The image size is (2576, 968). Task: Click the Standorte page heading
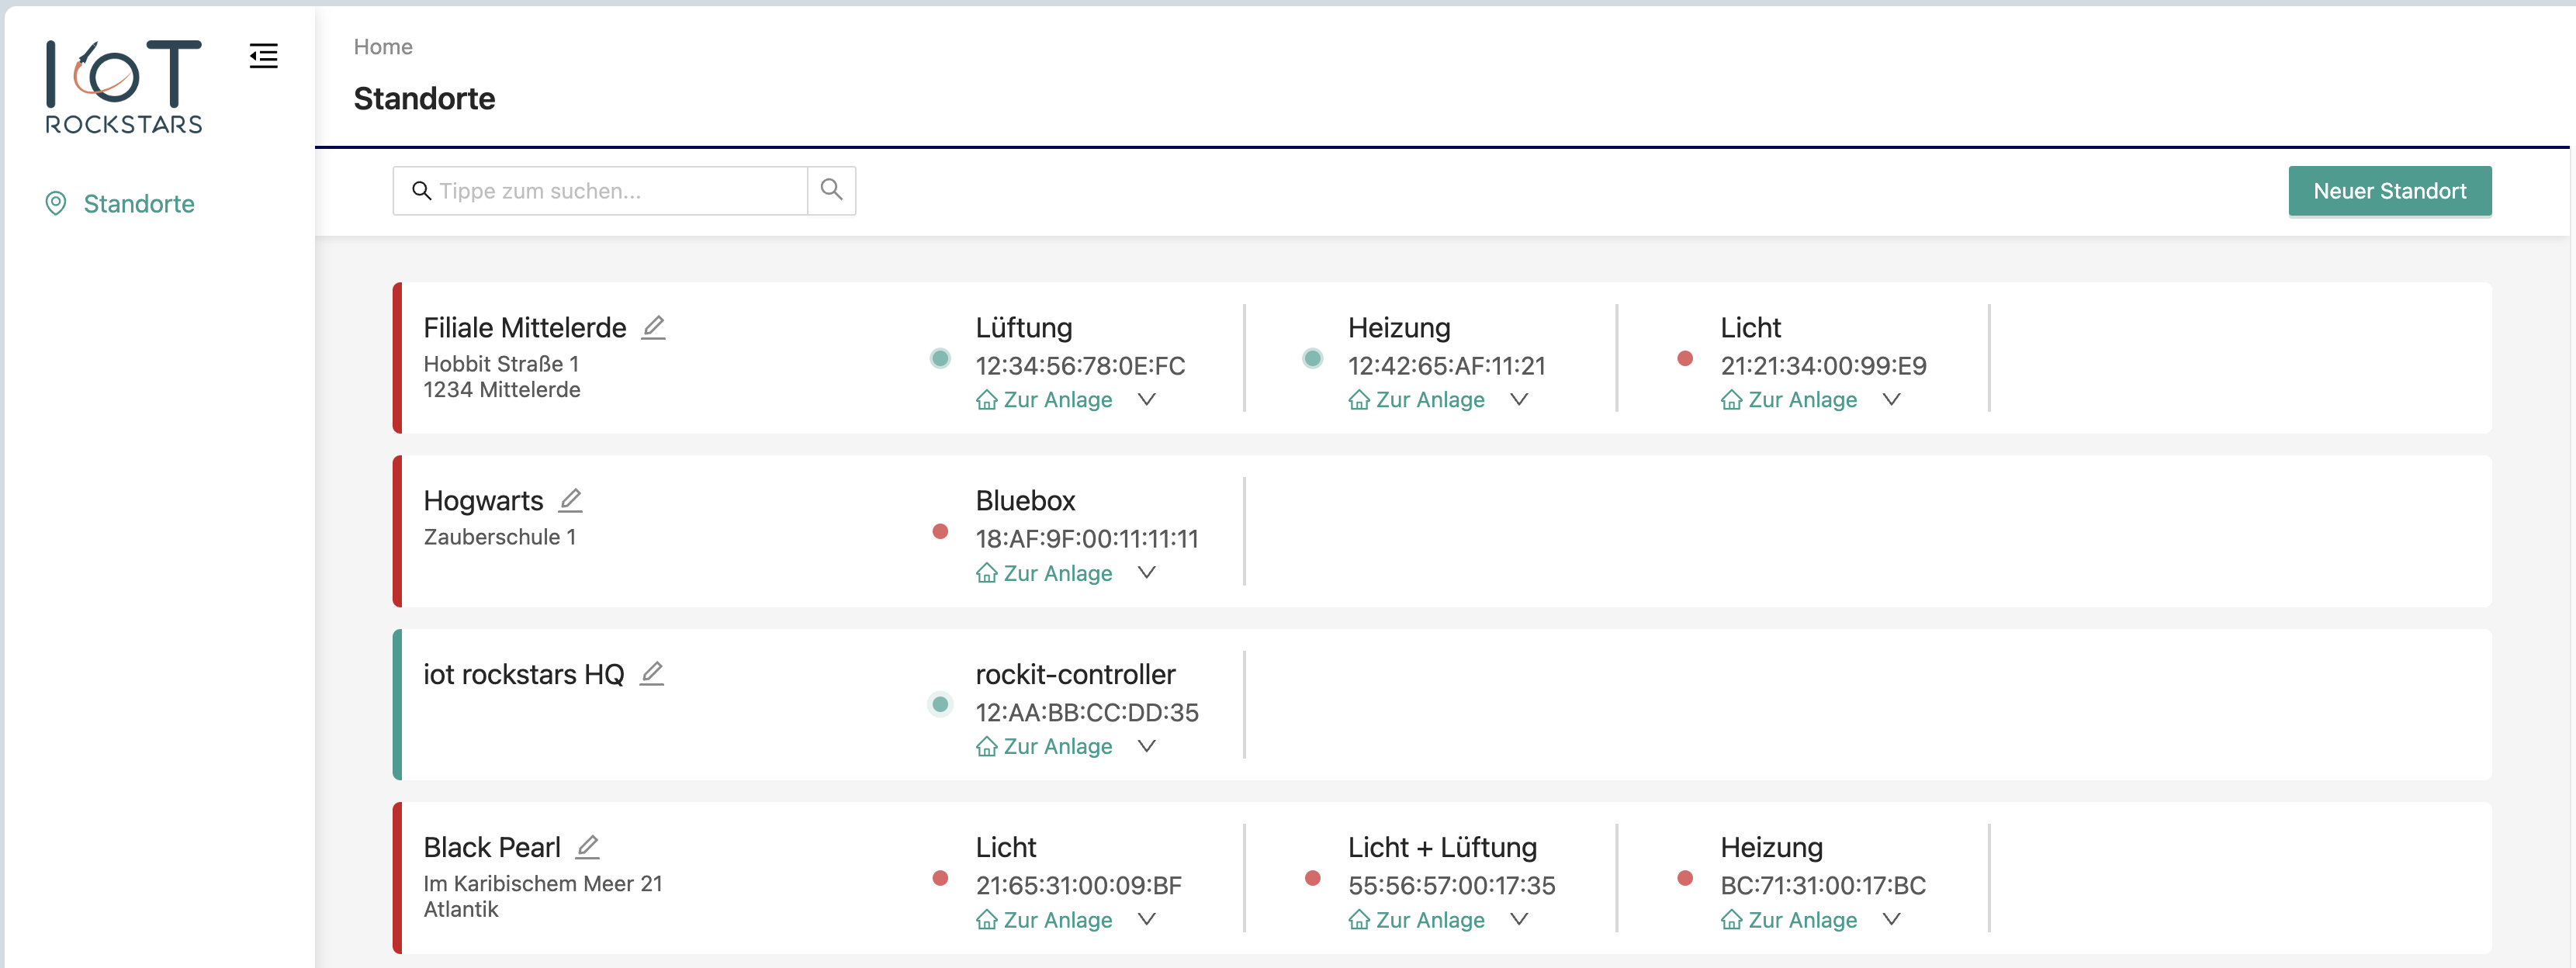pos(424,98)
